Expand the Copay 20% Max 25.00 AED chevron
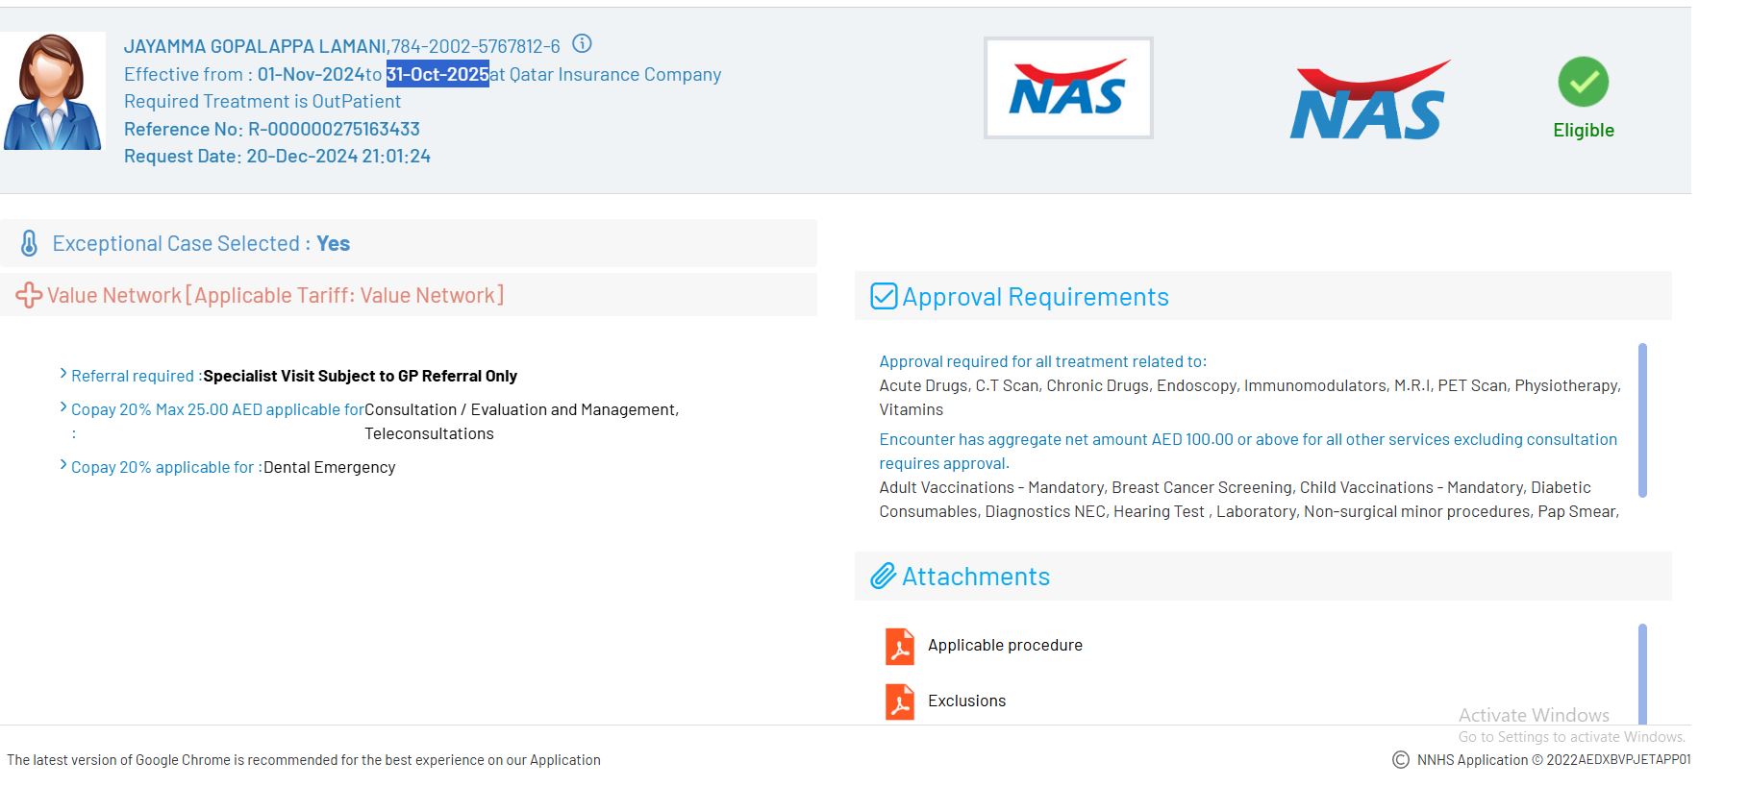The height and width of the screenshot is (787, 1749). pyautogui.click(x=63, y=407)
